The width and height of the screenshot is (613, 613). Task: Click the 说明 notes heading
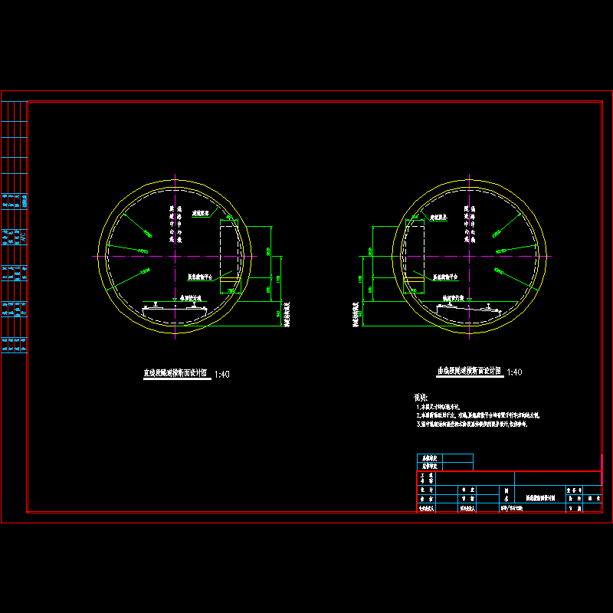419,398
